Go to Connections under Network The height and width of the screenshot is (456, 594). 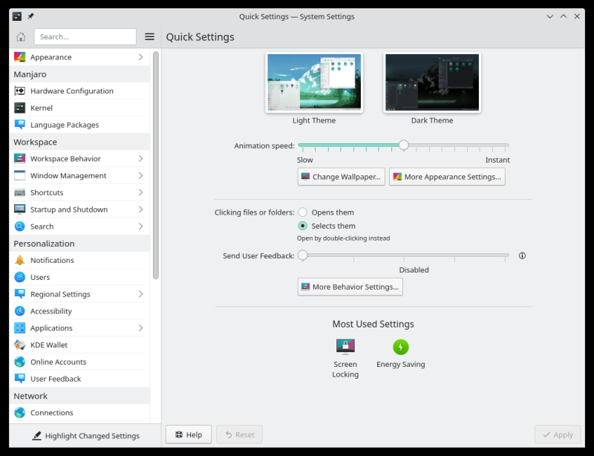[x=51, y=412]
